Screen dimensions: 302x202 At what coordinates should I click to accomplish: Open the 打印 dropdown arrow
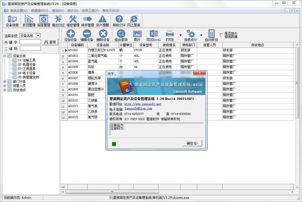pyautogui.click(x=180, y=35)
